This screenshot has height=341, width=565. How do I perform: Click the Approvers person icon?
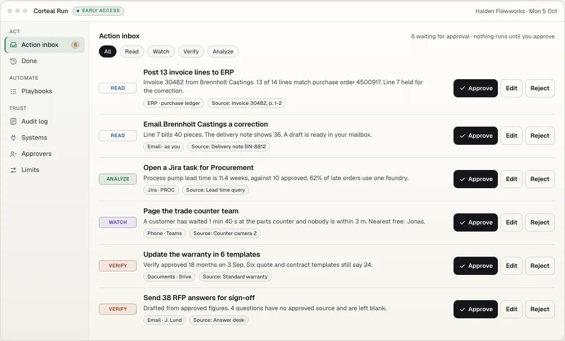[x=13, y=154]
